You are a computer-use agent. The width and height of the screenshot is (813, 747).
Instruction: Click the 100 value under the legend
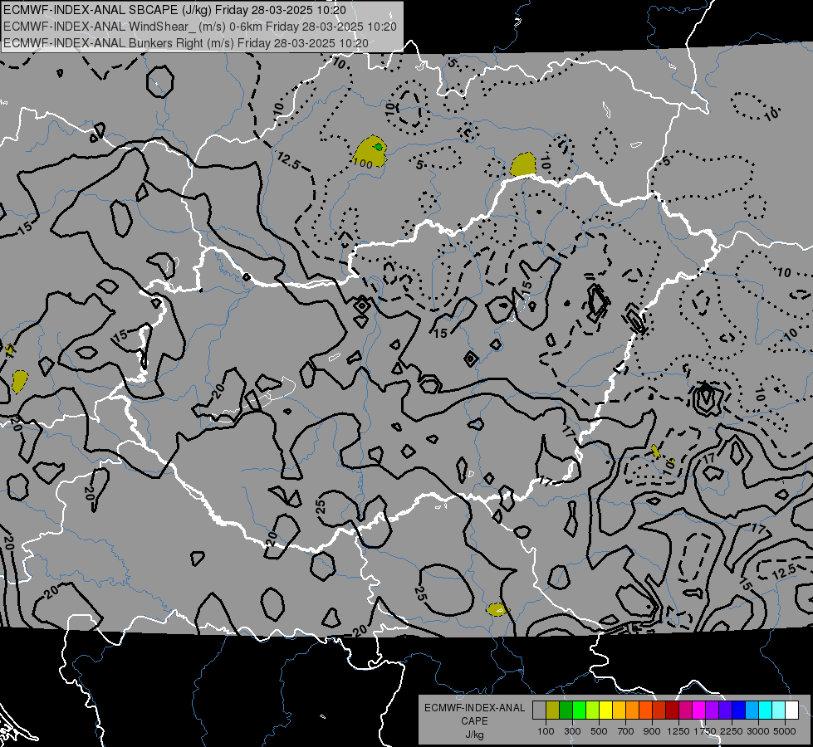click(x=546, y=731)
